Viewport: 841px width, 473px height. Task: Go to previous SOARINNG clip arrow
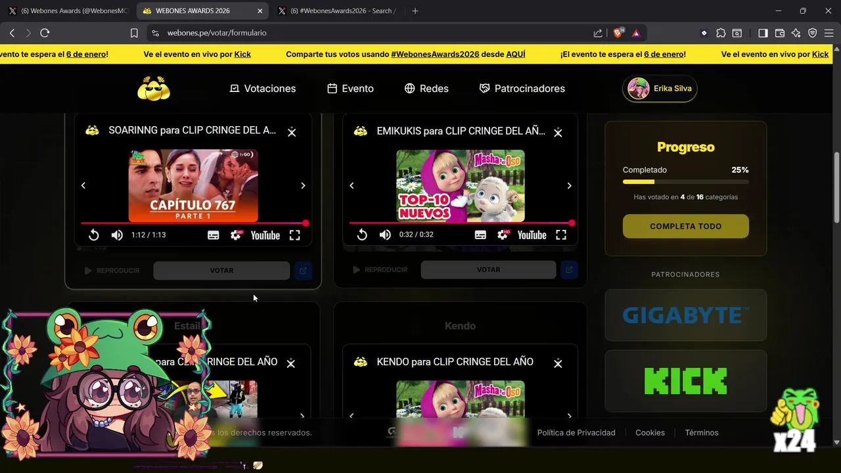pyautogui.click(x=83, y=186)
